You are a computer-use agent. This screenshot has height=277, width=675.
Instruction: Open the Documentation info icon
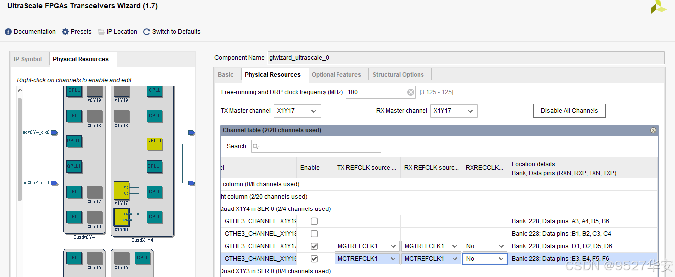8,32
